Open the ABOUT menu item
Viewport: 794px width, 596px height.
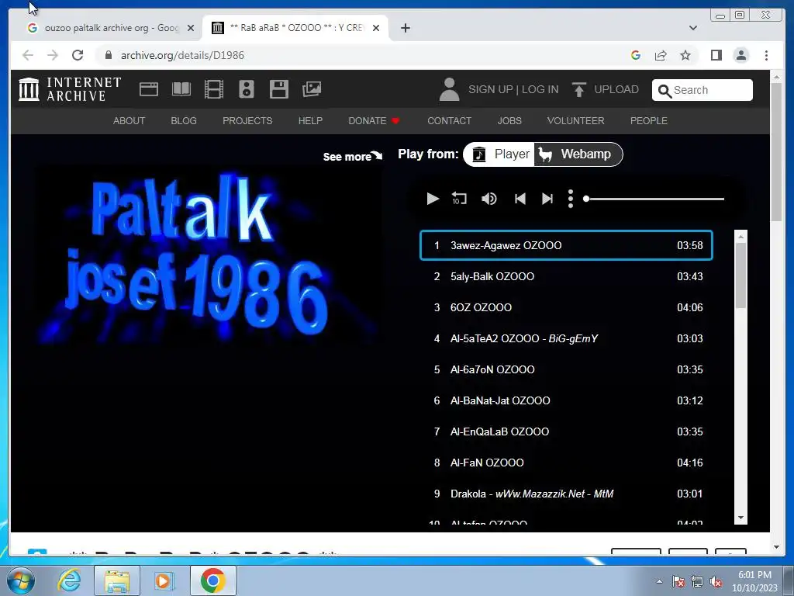tap(129, 120)
